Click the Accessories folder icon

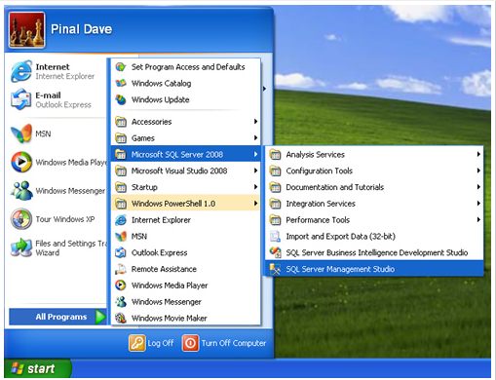[x=121, y=122]
